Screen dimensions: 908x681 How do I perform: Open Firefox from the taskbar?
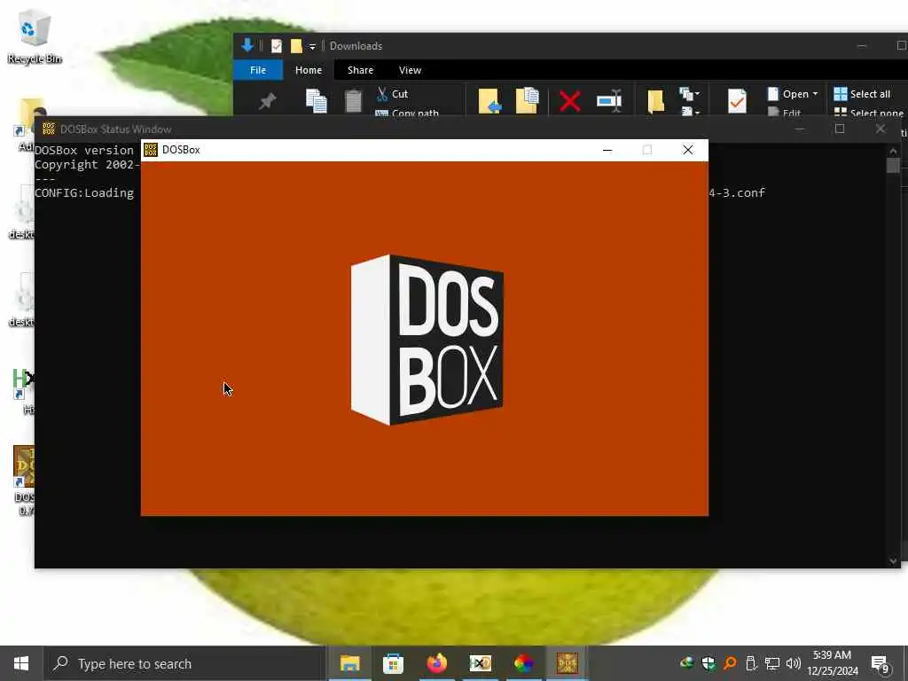click(436, 663)
